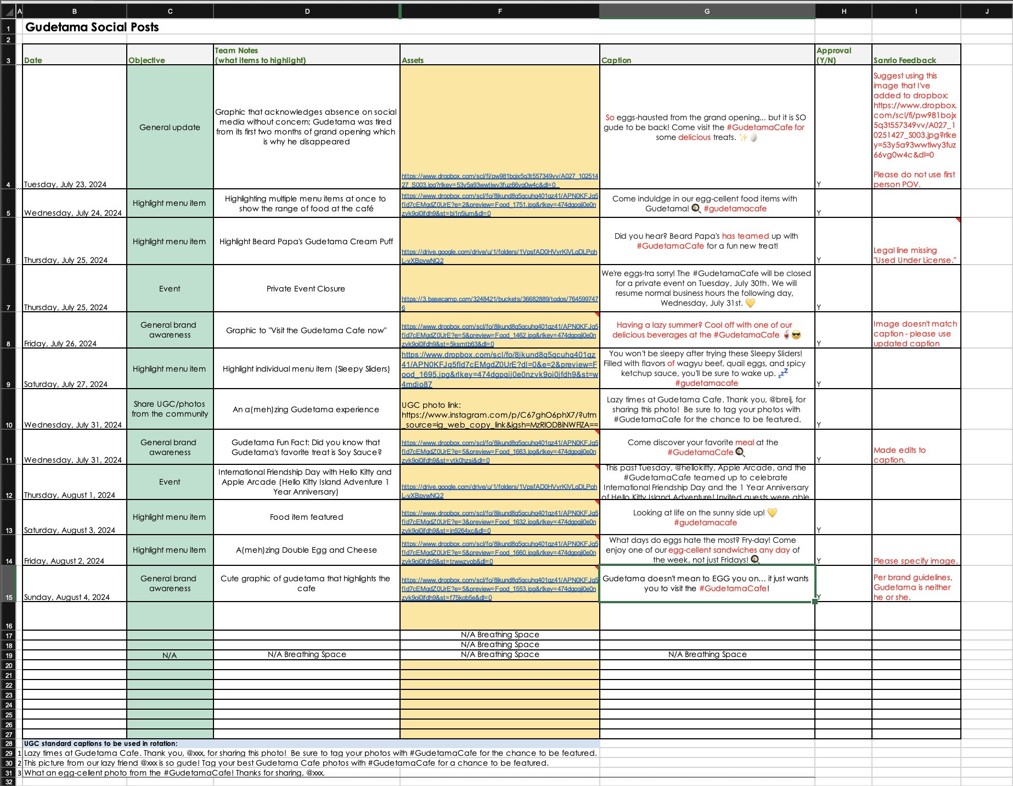Screen dimensions: 1013x786
Task: Click the 'Sanrio Feedback' heading cell
Action: (916, 55)
